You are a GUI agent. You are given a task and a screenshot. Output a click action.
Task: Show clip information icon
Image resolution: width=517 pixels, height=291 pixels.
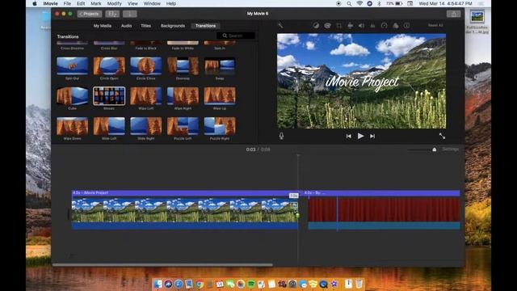click(407, 25)
